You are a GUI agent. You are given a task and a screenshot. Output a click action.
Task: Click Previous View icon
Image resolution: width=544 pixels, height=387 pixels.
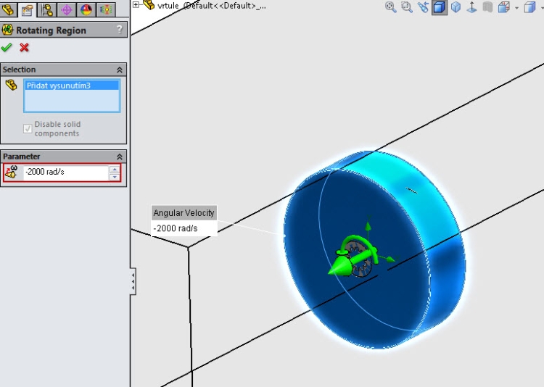[x=423, y=7]
